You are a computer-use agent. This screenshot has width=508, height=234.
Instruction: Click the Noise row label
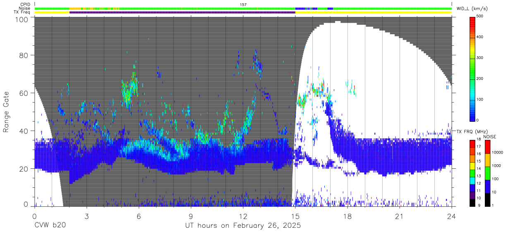coord(25,8)
